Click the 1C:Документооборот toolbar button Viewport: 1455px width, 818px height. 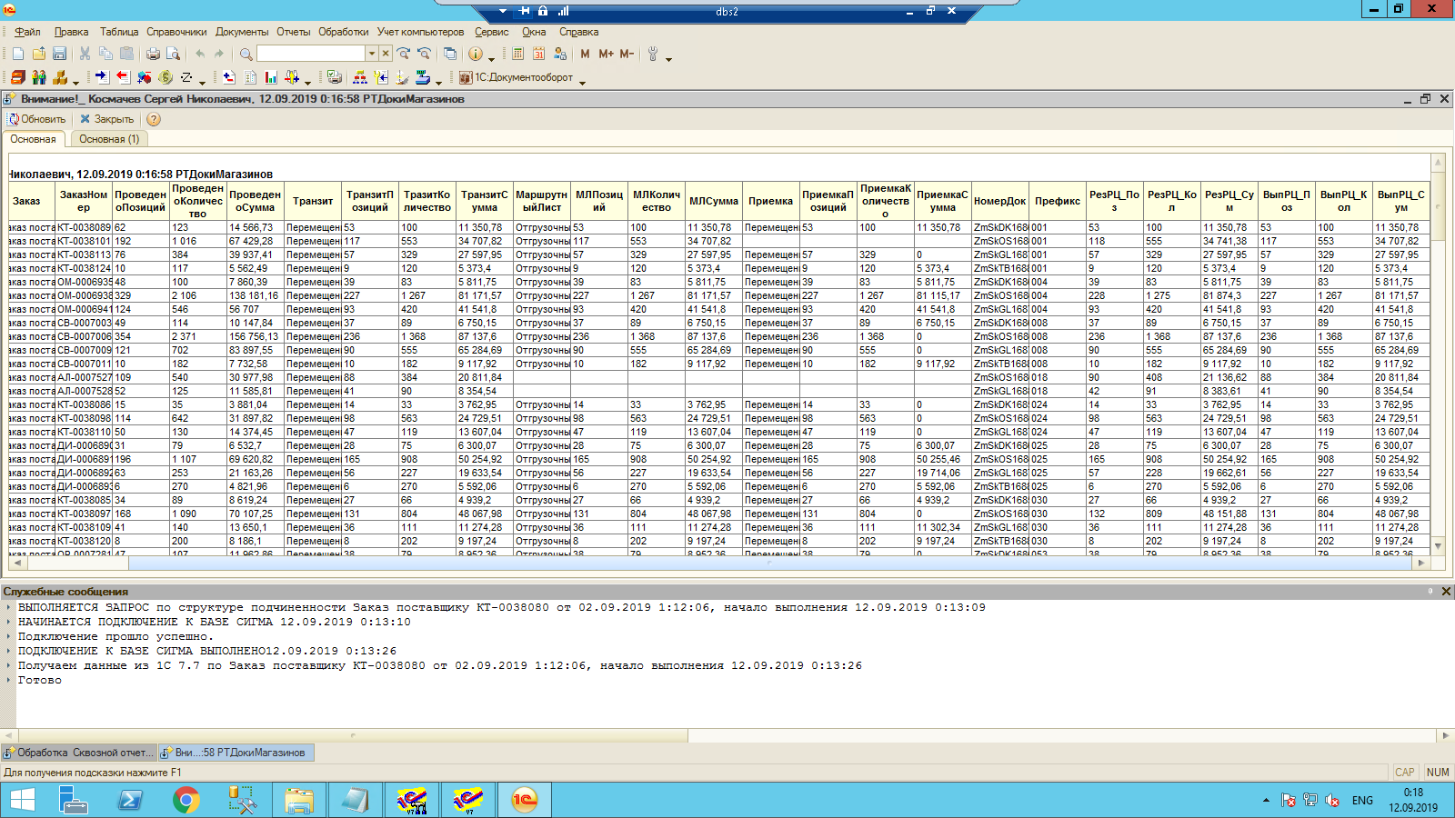[x=516, y=77]
